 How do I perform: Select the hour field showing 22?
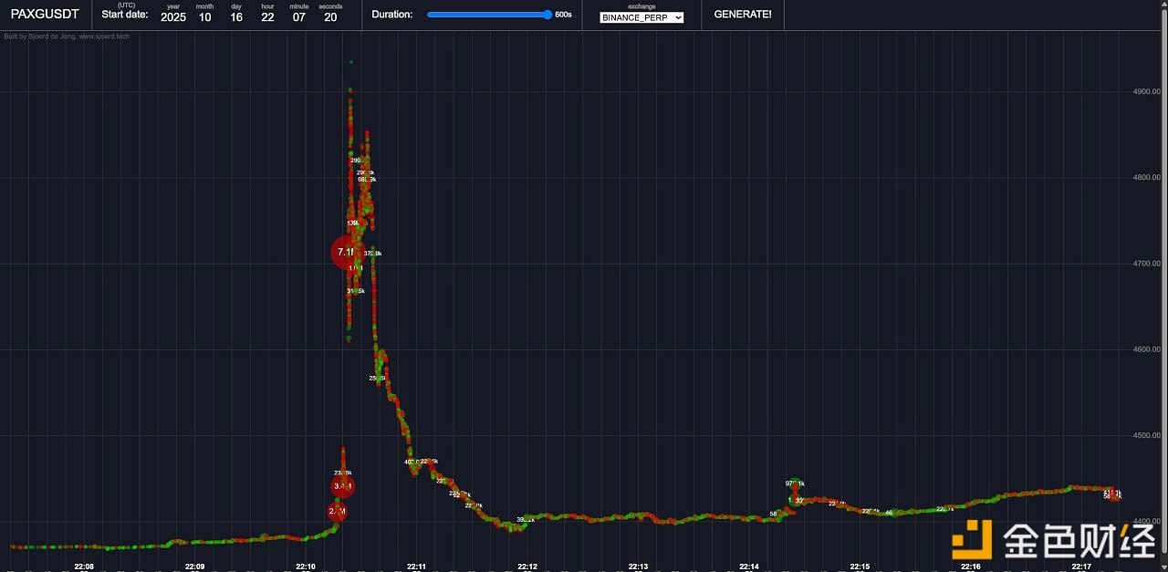coord(267,17)
